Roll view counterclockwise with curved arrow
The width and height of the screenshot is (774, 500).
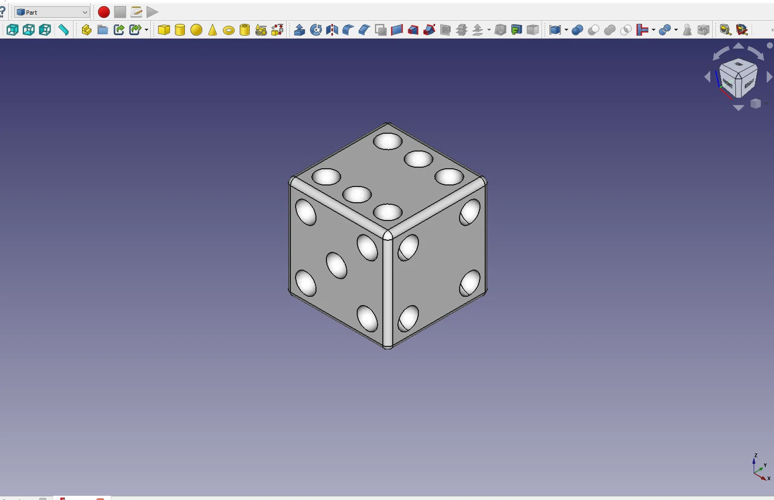[720, 53]
